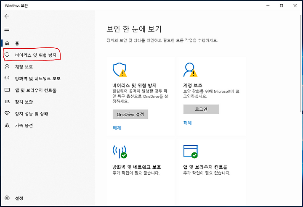The height and width of the screenshot is (207, 303).
Task: Click the large person warning icon in 계정 보호 card
Action: tap(190, 70)
